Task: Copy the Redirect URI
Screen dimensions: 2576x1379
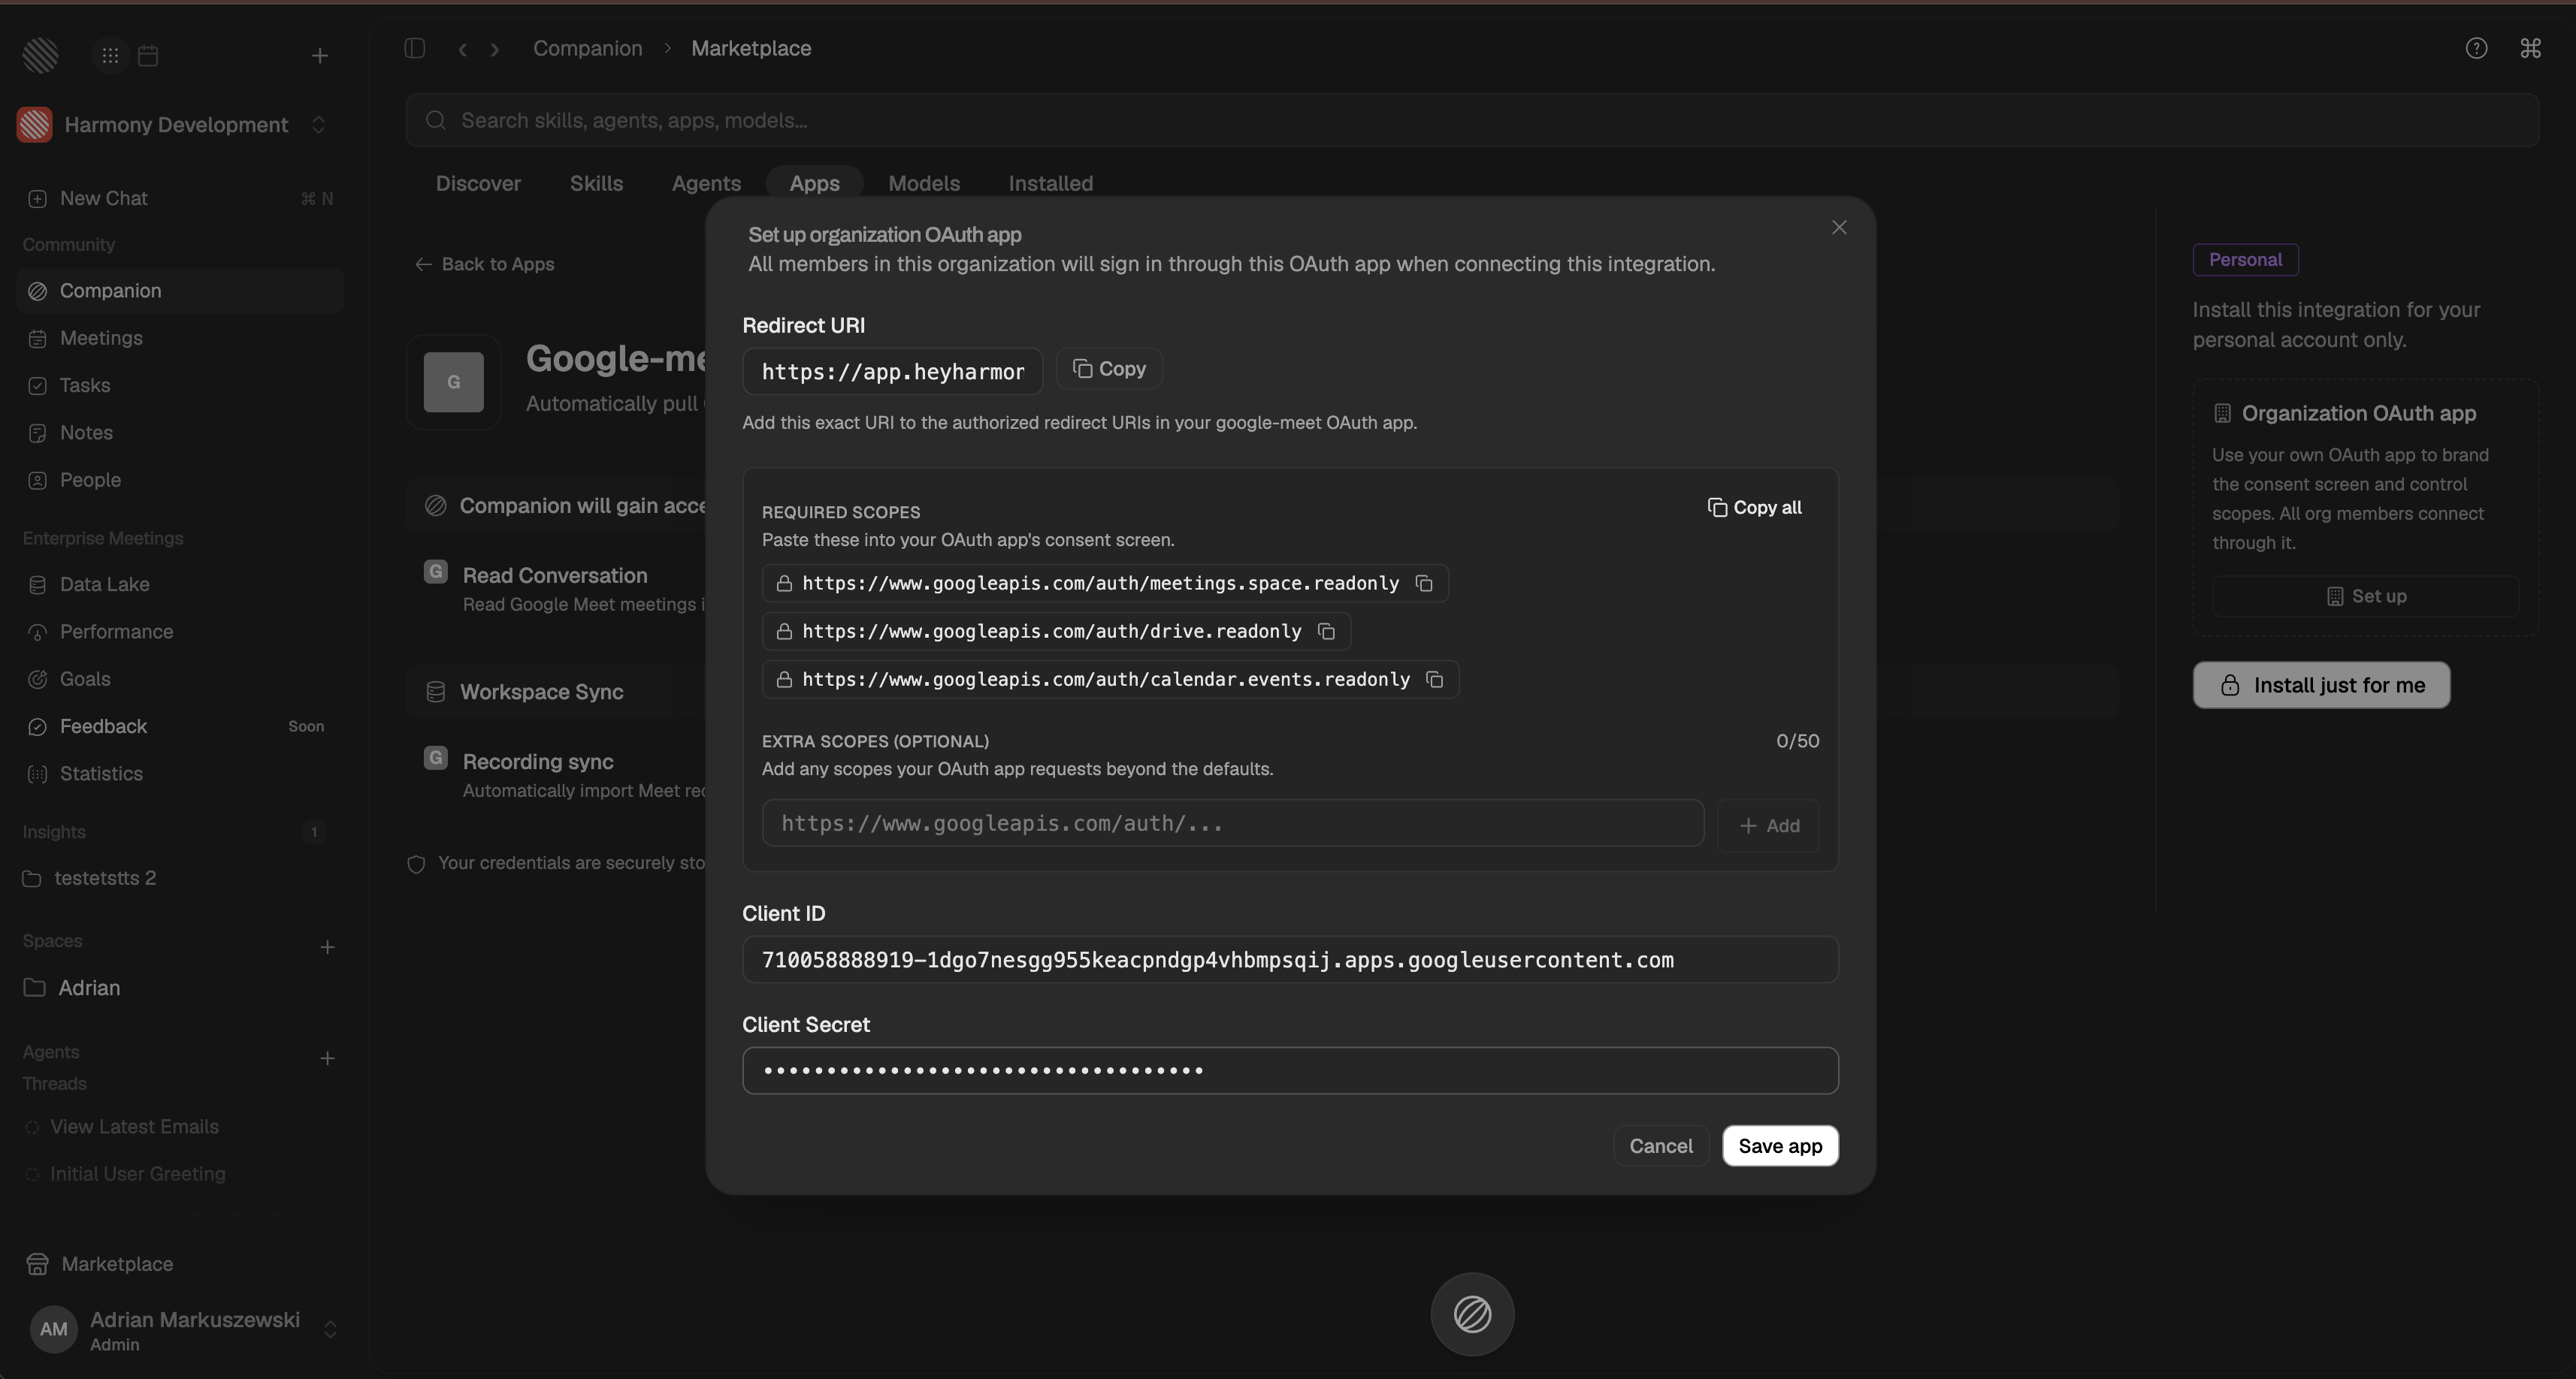Action: (x=1109, y=369)
